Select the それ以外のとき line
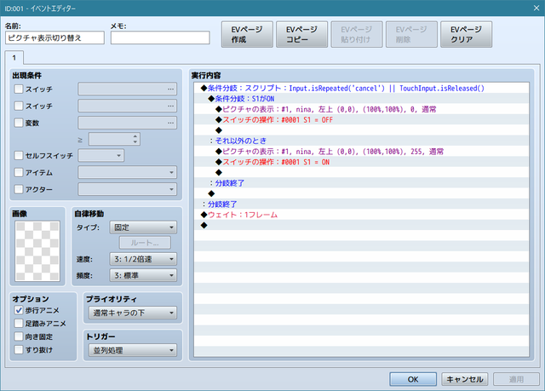This screenshot has height=391, width=545. [x=361, y=141]
